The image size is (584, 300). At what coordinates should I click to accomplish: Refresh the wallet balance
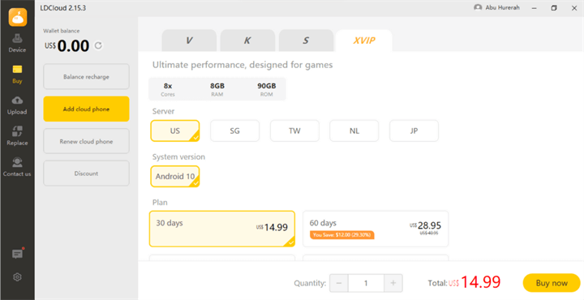(x=98, y=45)
